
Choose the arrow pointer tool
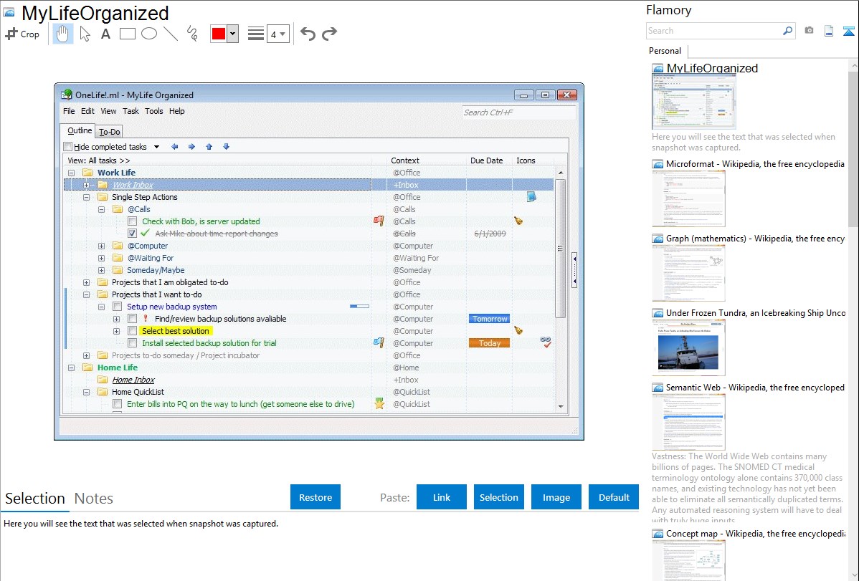tap(85, 34)
